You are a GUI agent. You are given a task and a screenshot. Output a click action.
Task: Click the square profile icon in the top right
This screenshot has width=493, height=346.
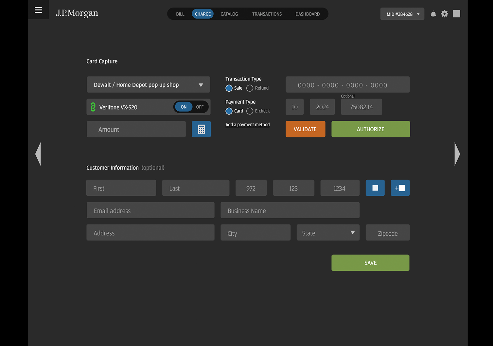click(x=456, y=14)
